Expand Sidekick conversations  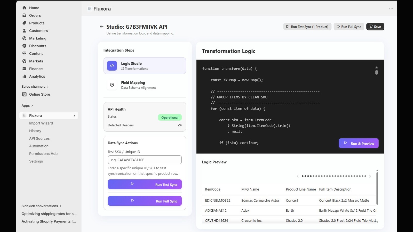pyautogui.click(x=41, y=206)
